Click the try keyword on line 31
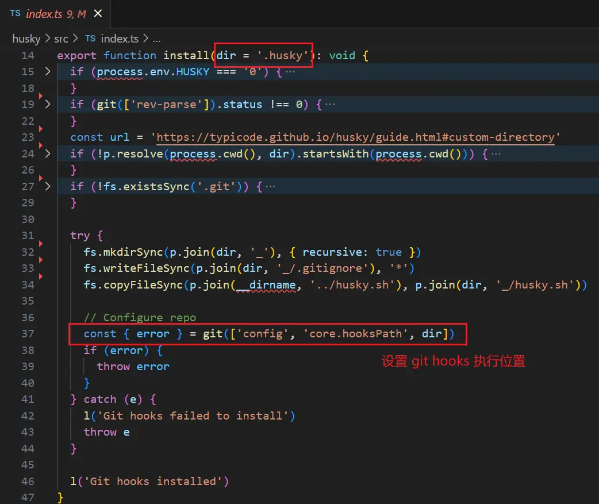Viewport: 599px width, 504px height. [x=80, y=236]
